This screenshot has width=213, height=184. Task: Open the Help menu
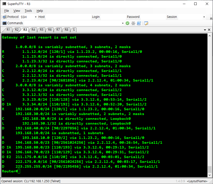(40, 11)
